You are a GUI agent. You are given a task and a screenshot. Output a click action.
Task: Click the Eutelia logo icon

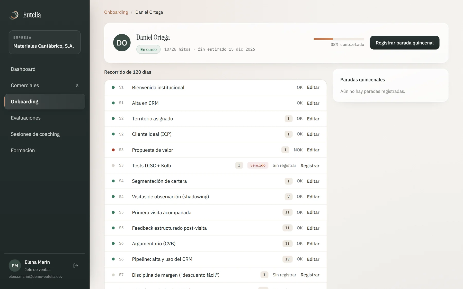coord(14,15)
